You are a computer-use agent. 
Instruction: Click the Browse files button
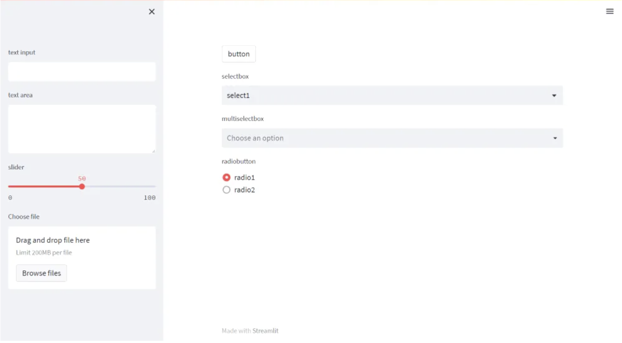coord(41,273)
